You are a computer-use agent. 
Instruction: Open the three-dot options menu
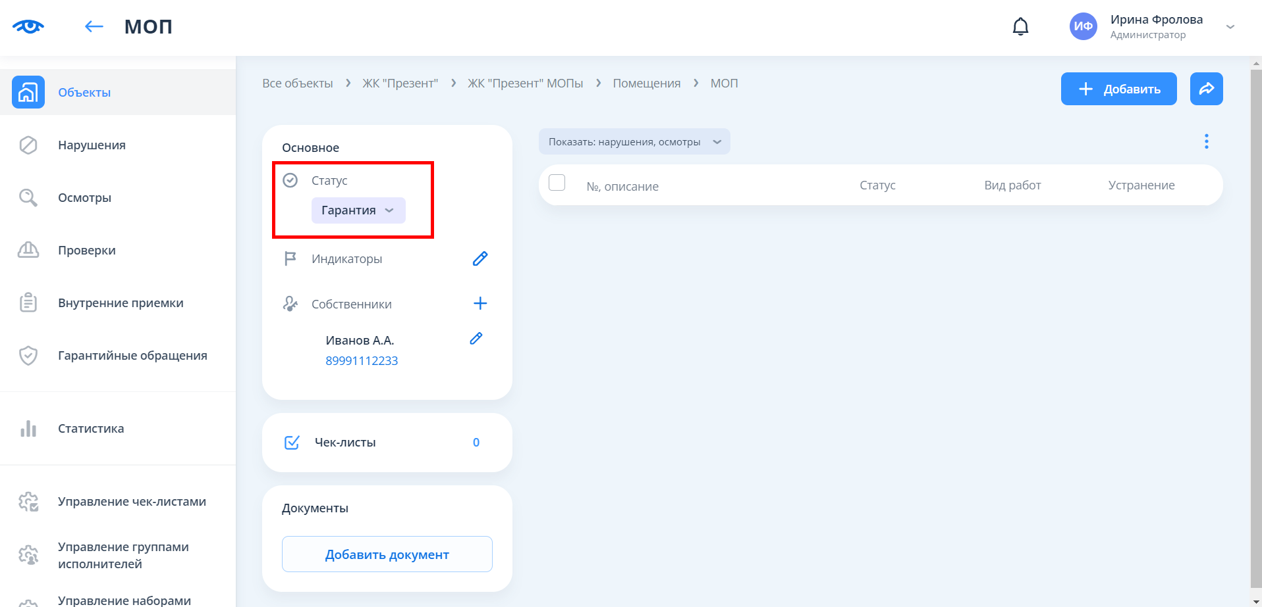1206,141
